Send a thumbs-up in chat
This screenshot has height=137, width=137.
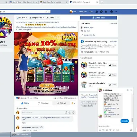(x=131, y=130)
